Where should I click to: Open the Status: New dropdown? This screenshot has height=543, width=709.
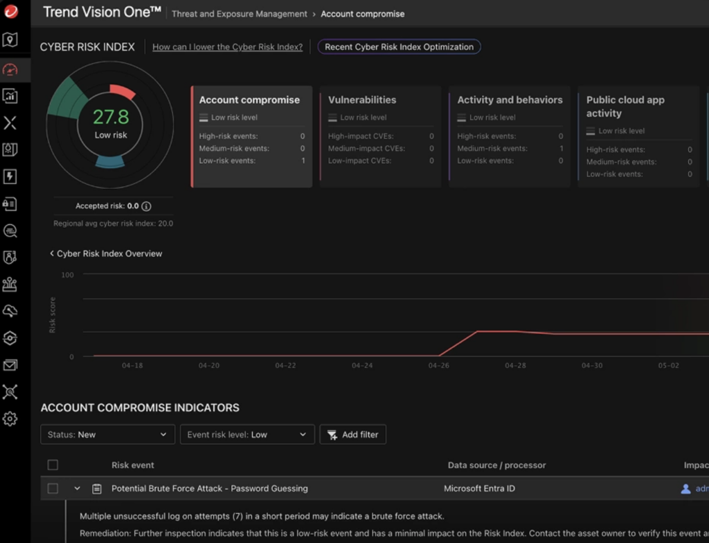[x=107, y=434]
